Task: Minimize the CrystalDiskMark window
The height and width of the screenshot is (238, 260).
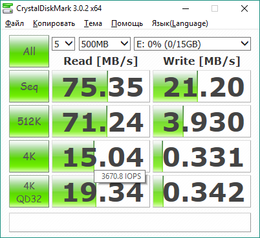Action: [186, 8]
